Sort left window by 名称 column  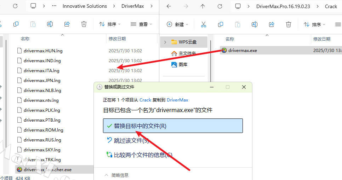25,39
